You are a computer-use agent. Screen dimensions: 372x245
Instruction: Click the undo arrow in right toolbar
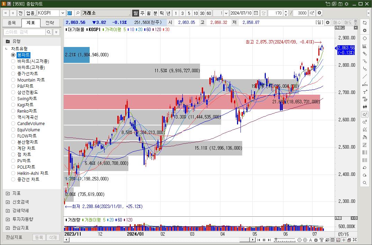[365, 168]
